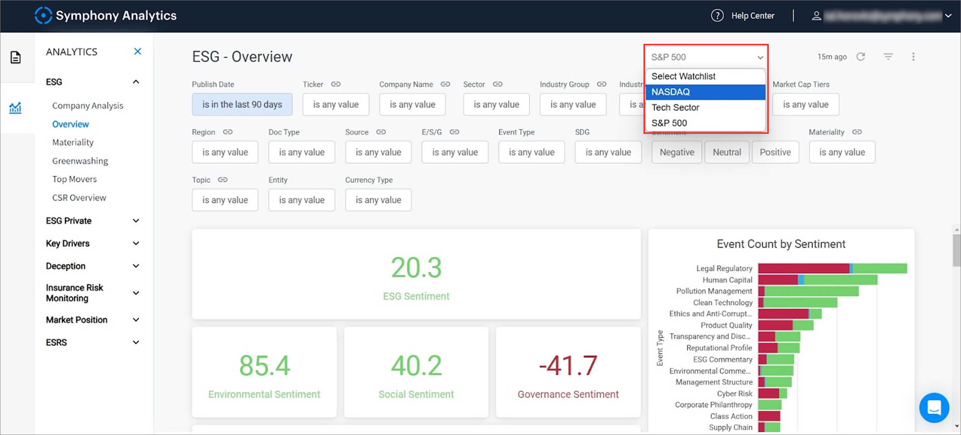Select NASDAQ from watchlist list
Screen dimensions: 961x435
coord(706,92)
